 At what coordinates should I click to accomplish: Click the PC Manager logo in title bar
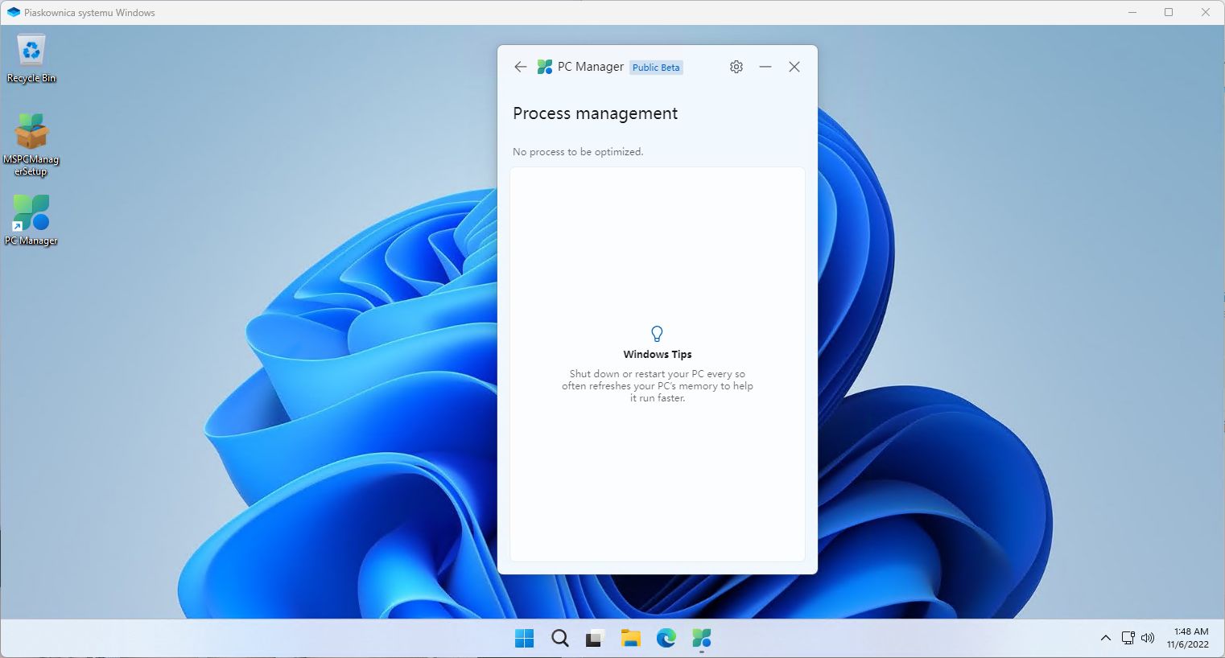tap(545, 67)
